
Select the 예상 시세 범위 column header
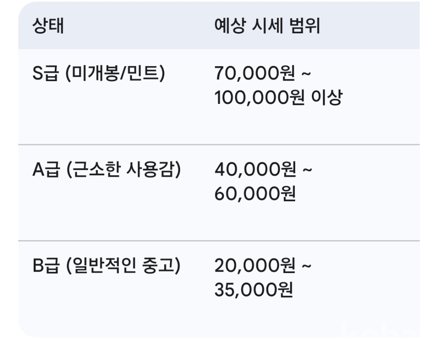click(x=267, y=27)
